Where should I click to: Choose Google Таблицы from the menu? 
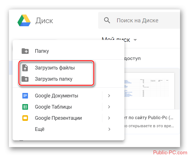pyautogui.click(x=57, y=107)
